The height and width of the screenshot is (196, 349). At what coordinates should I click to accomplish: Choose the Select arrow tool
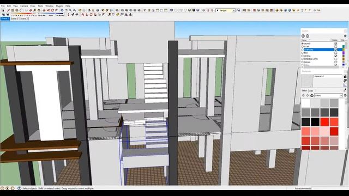pyautogui.click(x=3, y=10)
